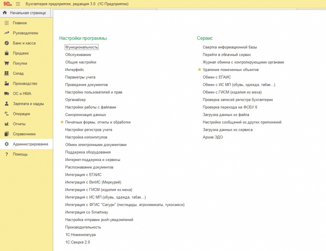Open the Главное section
326x251 pixels.
[x=26, y=23]
